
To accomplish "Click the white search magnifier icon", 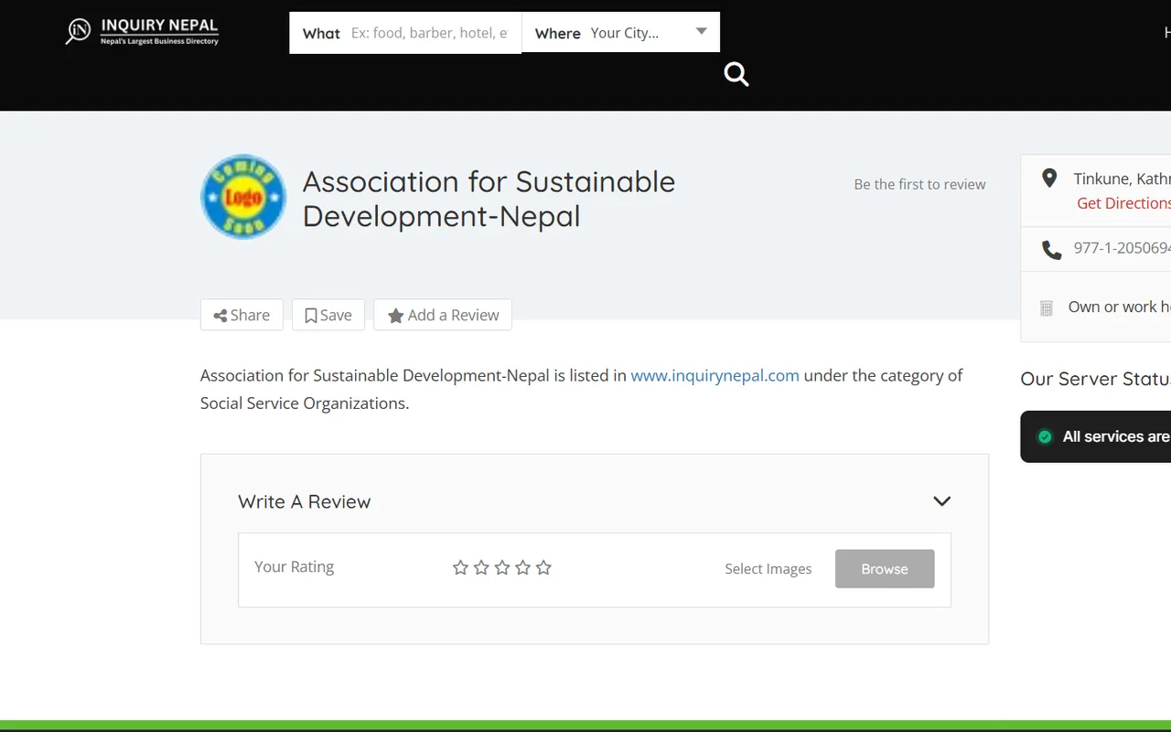I will pyautogui.click(x=736, y=74).
